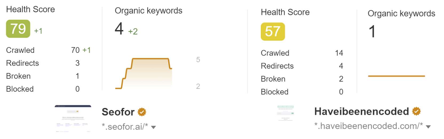Click the Haveibeenencoded Crawled count of 14
The height and width of the screenshot is (139, 444).
pos(339,53)
